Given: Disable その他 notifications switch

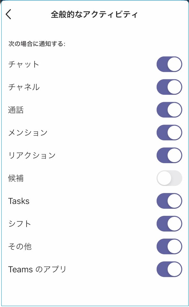Looking at the screenshot, I should pos(169,246).
